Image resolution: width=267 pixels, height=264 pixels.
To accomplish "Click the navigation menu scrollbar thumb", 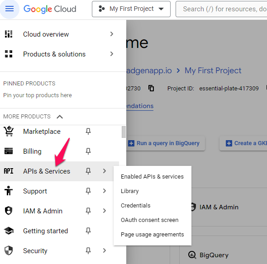I will [124, 132].
